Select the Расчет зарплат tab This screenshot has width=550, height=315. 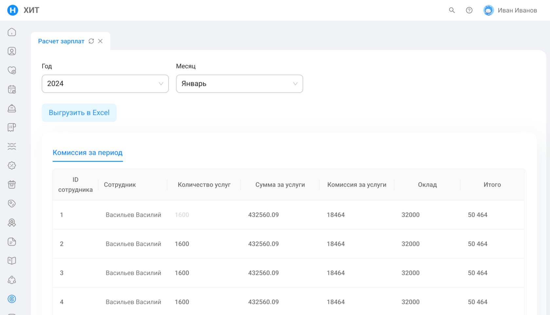pos(61,41)
